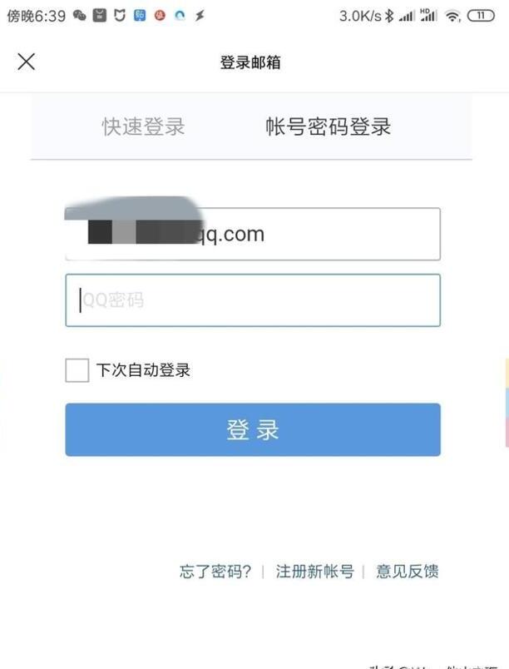509x669 pixels.
Task: Tap the WeChat notification icon in status bar
Action: tap(80, 16)
